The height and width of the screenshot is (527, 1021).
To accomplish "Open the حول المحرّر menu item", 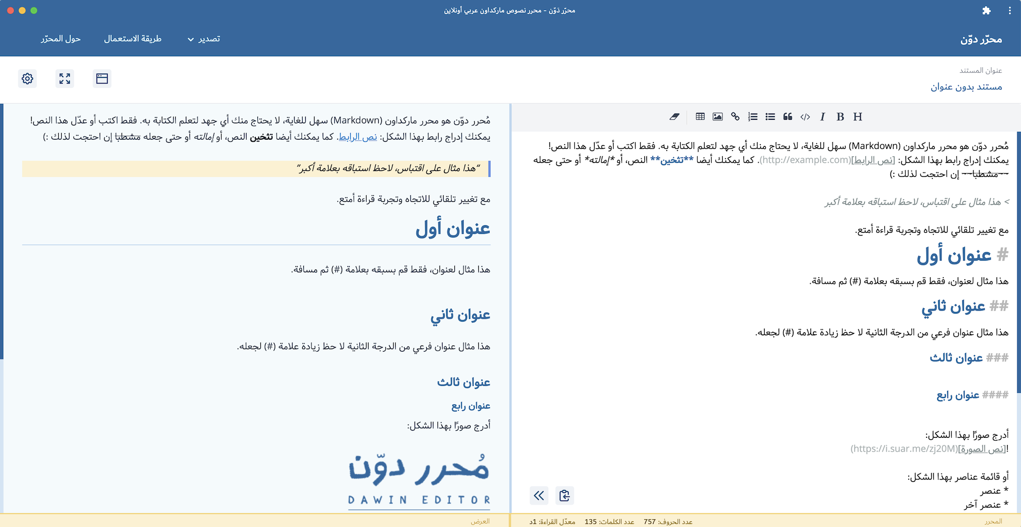I will point(61,39).
